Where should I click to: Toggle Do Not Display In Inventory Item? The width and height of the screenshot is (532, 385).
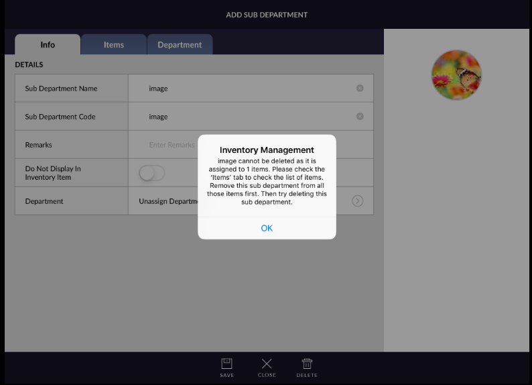point(151,173)
